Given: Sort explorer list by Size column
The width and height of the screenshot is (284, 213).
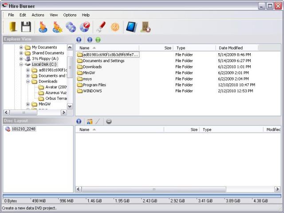Looking at the screenshot, I should pos(156,48).
